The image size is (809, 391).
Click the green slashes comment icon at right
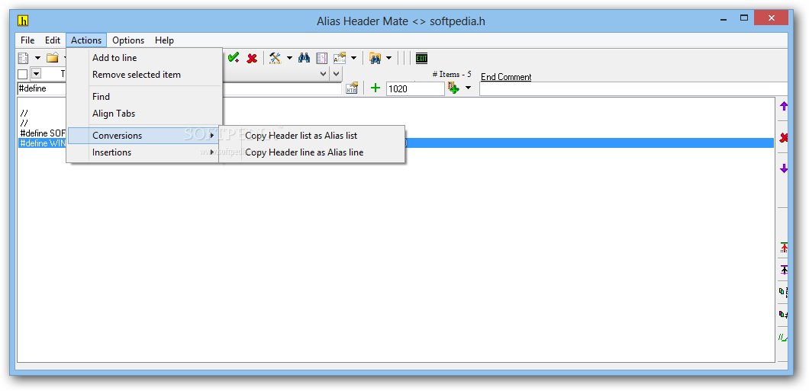tap(784, 338)
